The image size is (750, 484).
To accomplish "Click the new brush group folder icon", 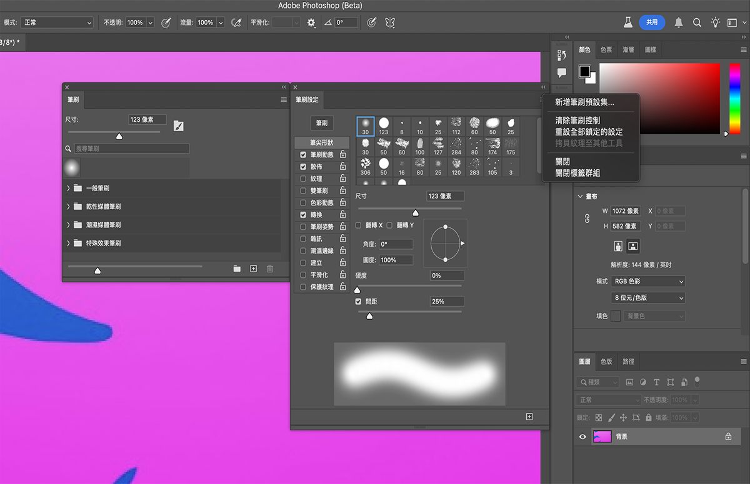I will (x=237, y=269).
